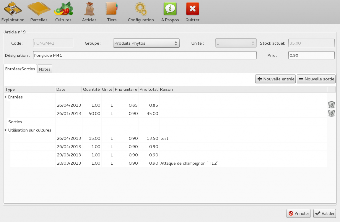
Task: Open the Cultures vegetables icon
Action: tap(63, 9)
